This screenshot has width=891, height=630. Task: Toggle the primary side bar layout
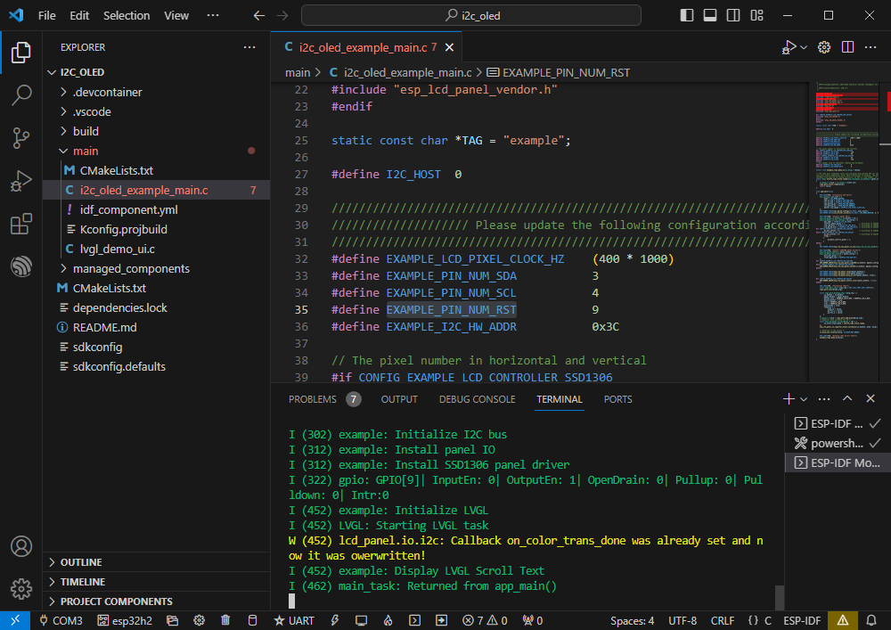687,15
